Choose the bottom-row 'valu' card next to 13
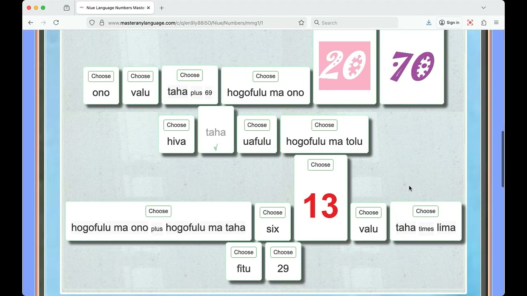Screen dimensions: 527x296 (x=368, y=213)
